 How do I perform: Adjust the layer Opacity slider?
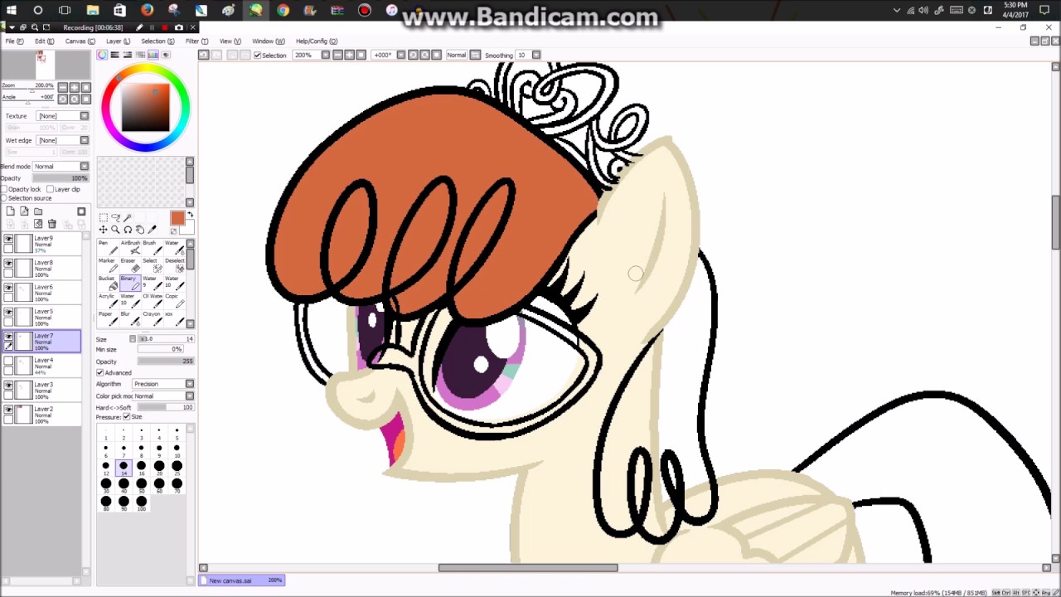pos(61,178)
